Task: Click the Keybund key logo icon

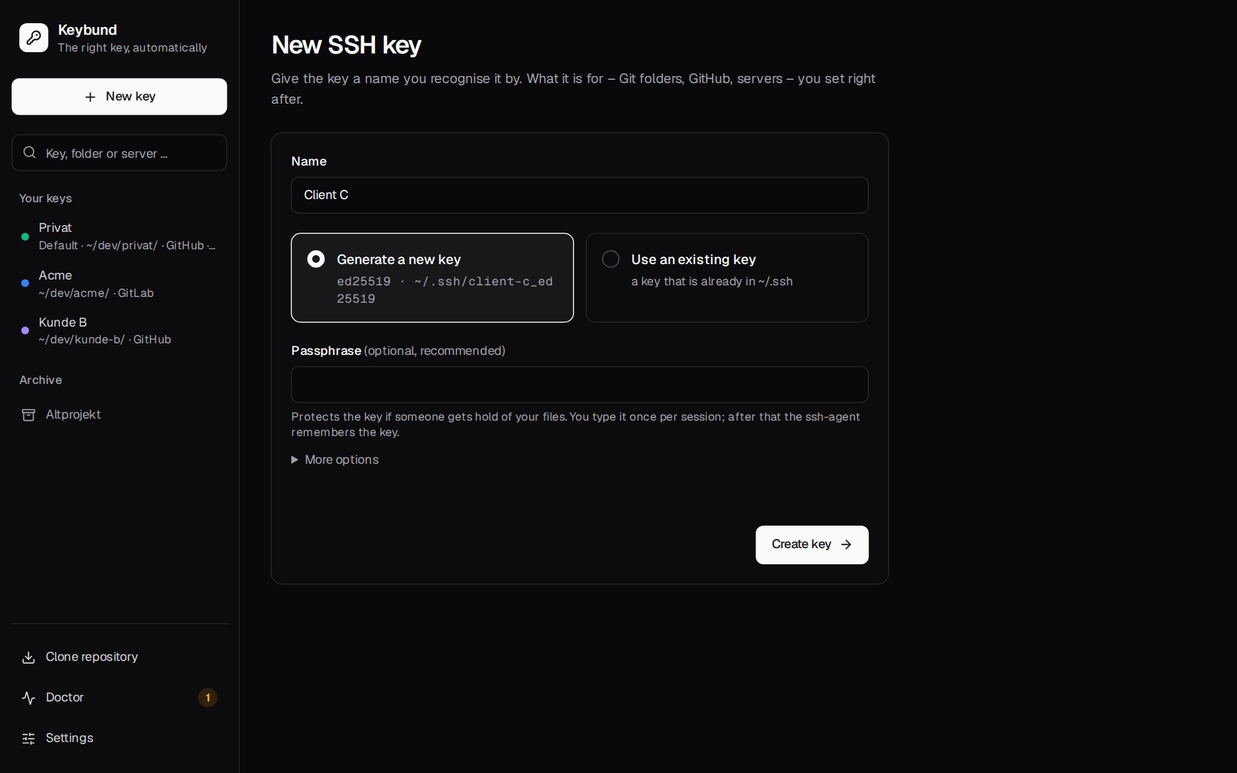Action: point(34,38)
